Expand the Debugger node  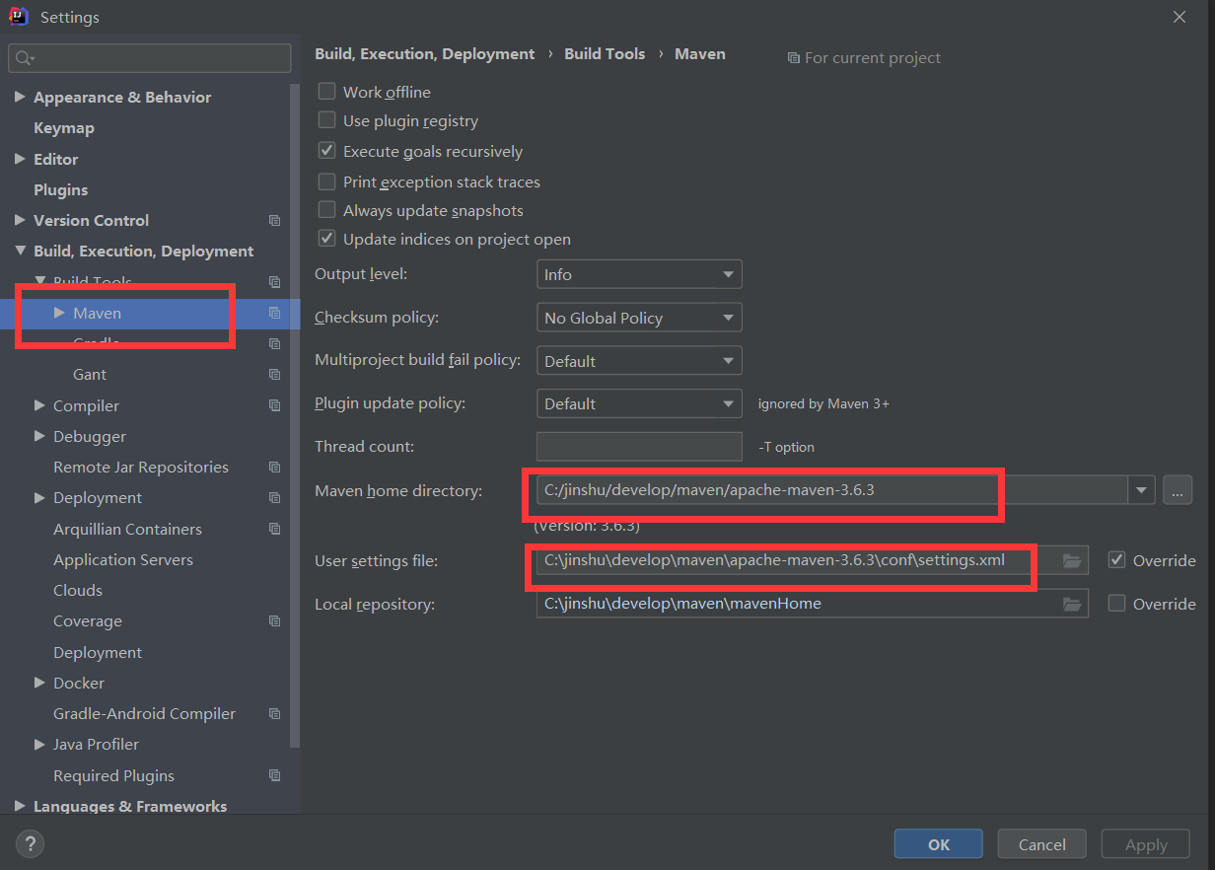click(39, 436)
